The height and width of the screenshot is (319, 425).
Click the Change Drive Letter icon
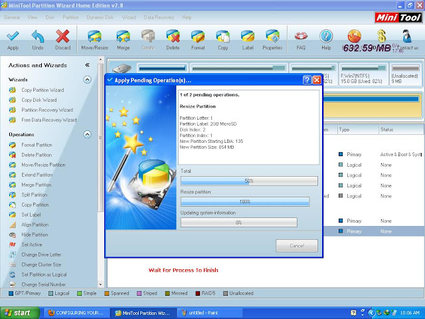13,255
